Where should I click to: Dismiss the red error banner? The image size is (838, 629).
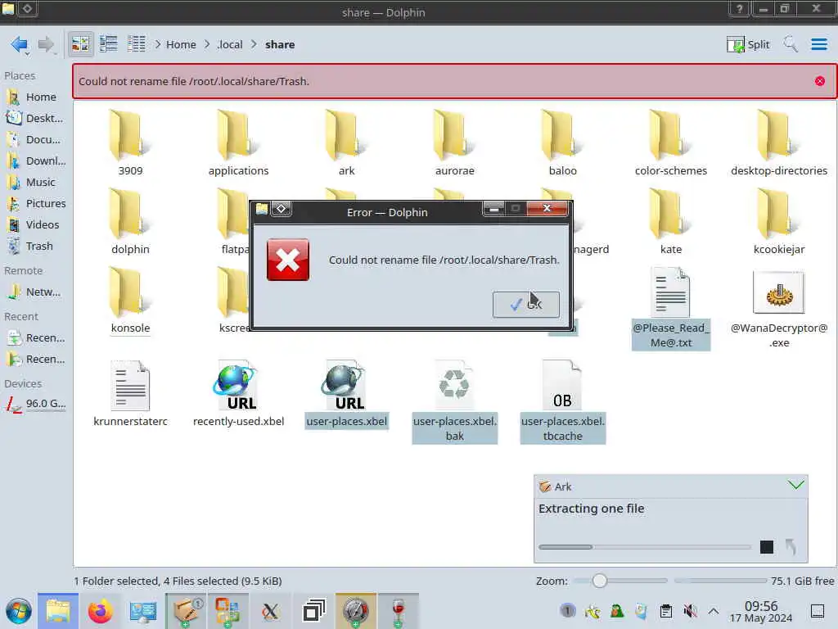pos(820,81)
